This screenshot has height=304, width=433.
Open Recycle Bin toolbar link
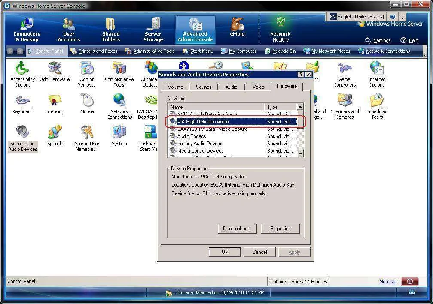280,51
